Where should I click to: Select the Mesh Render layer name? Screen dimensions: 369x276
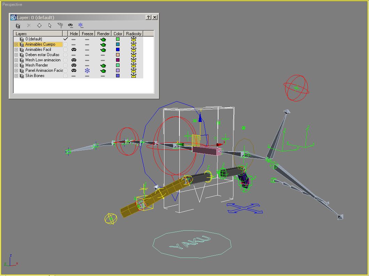[x=37, y=65]
